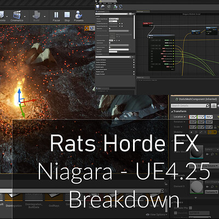This screenshot has height=219, width=219.
Task: Click the Possess player icon
Action: (79, 15)
